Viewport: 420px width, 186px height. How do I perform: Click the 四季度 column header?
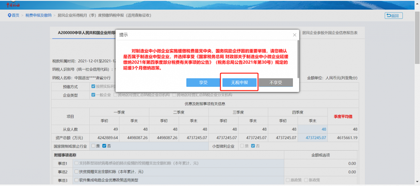(297, 112)
